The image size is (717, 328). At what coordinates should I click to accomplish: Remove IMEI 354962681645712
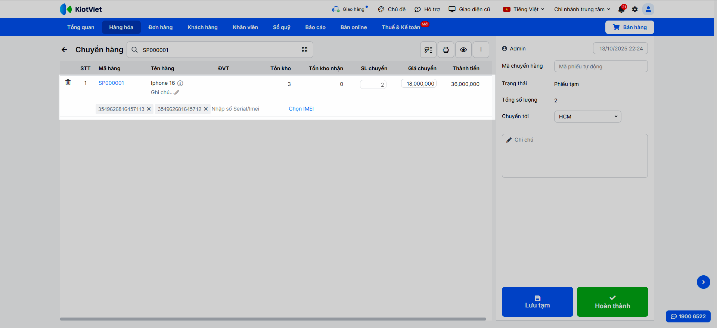pyautogui.click(x=206, y=109)
